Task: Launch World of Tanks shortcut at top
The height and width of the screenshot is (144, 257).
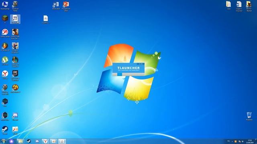Action: [15, 6]
